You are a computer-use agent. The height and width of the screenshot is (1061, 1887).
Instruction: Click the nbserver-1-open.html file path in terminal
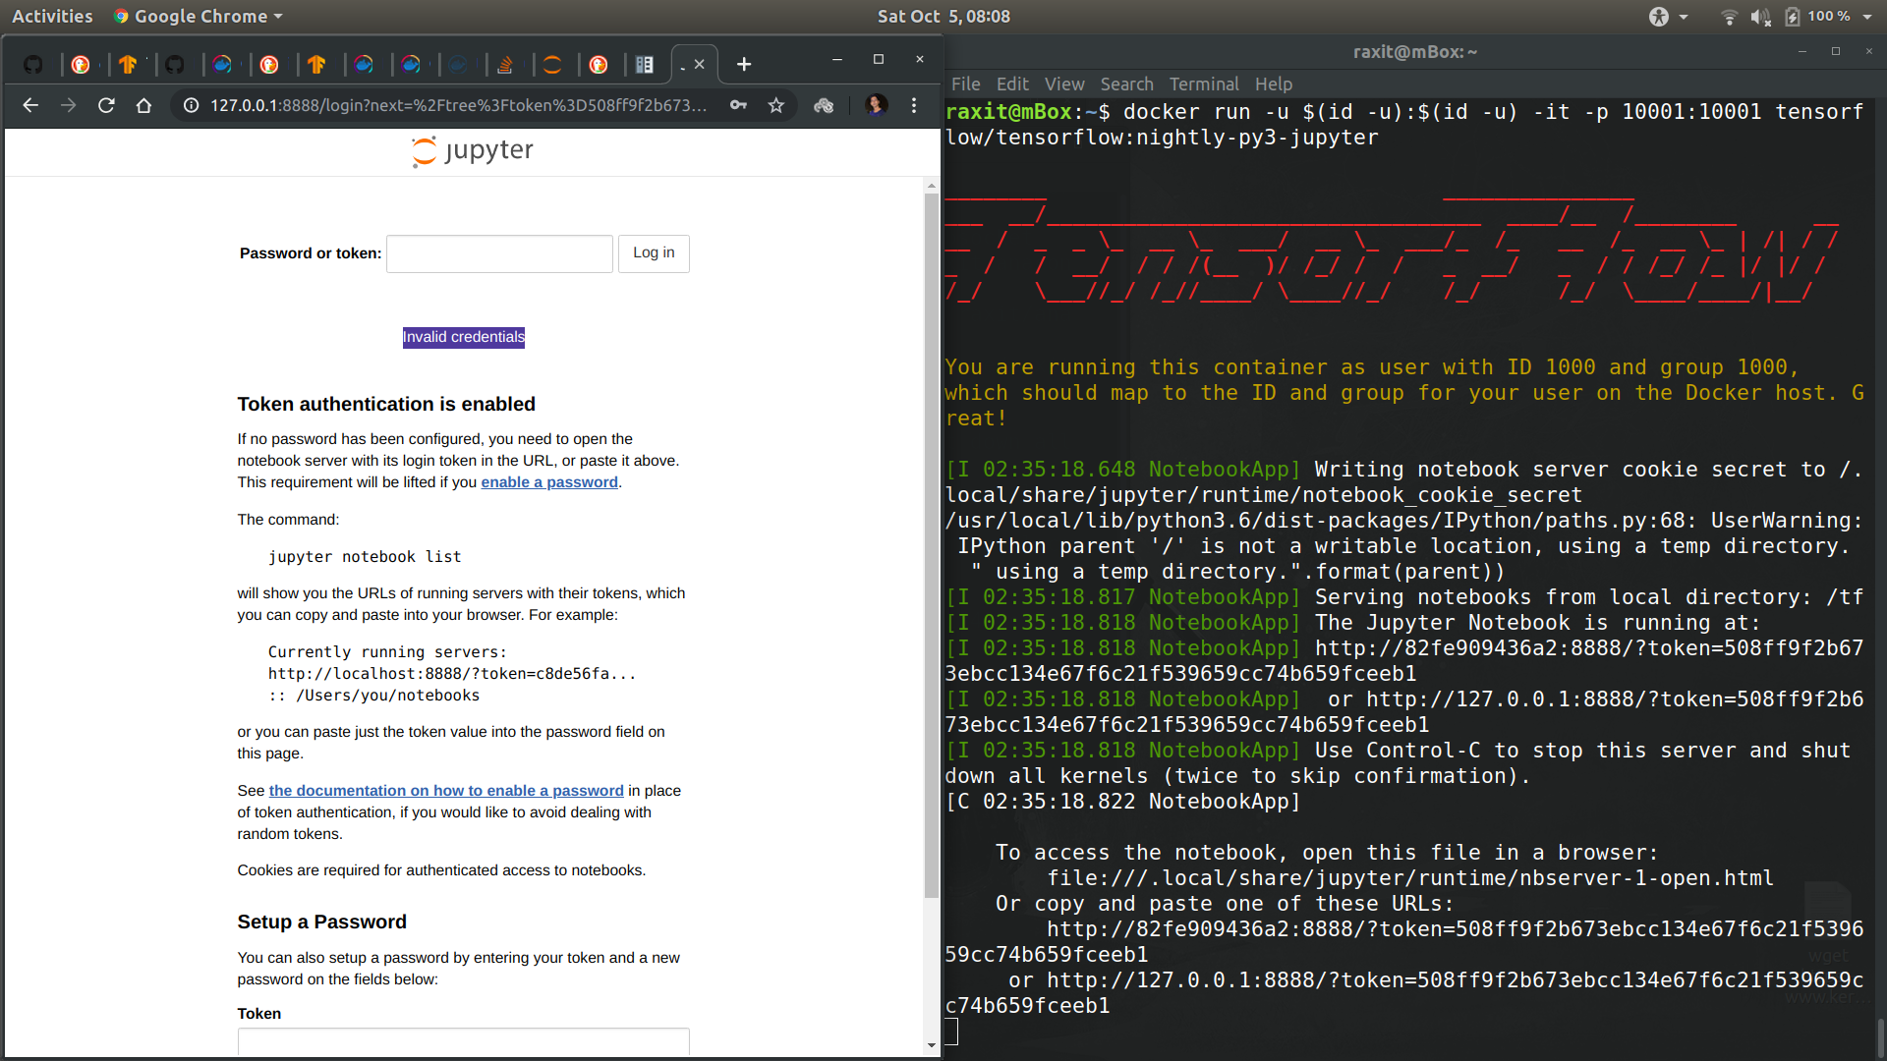(x=1410, y=878)
